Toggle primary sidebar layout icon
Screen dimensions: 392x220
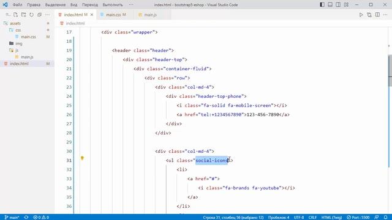point(322,5)
